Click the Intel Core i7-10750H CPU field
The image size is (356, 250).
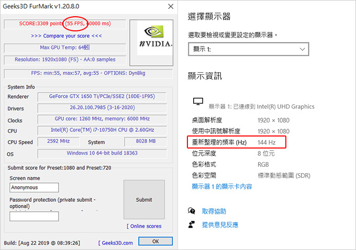pyautogui.click(x=102, y=130)
